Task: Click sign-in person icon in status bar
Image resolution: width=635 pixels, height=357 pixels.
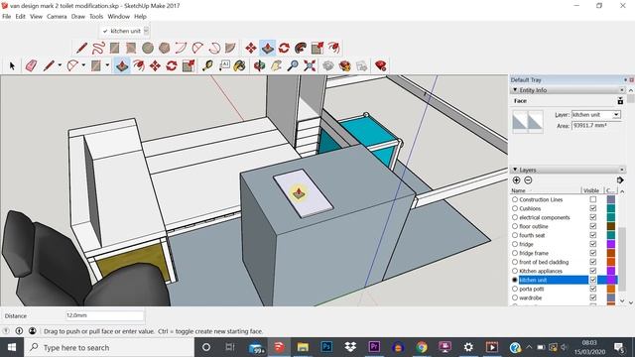Action: tap(33, 331)
